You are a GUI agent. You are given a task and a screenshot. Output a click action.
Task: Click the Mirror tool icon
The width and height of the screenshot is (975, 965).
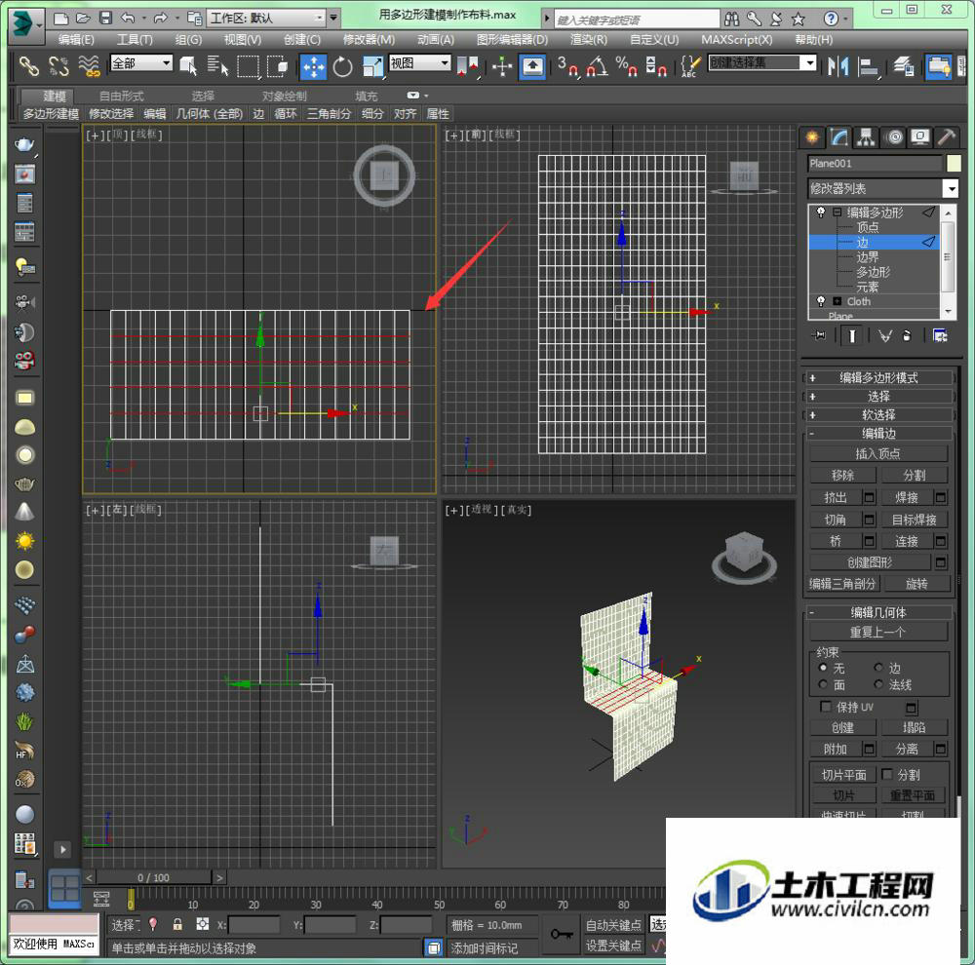pos(838,65)
